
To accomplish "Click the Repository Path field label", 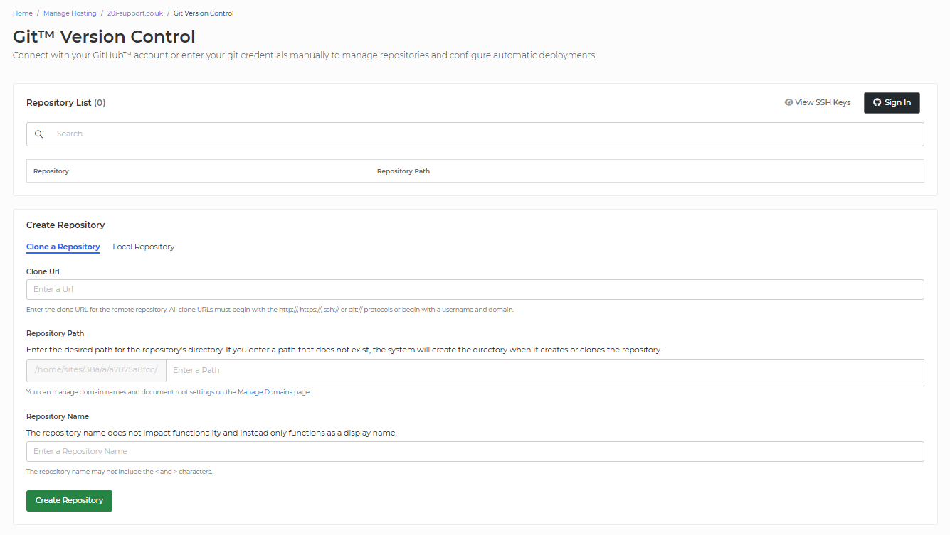I will click(56, 333).
